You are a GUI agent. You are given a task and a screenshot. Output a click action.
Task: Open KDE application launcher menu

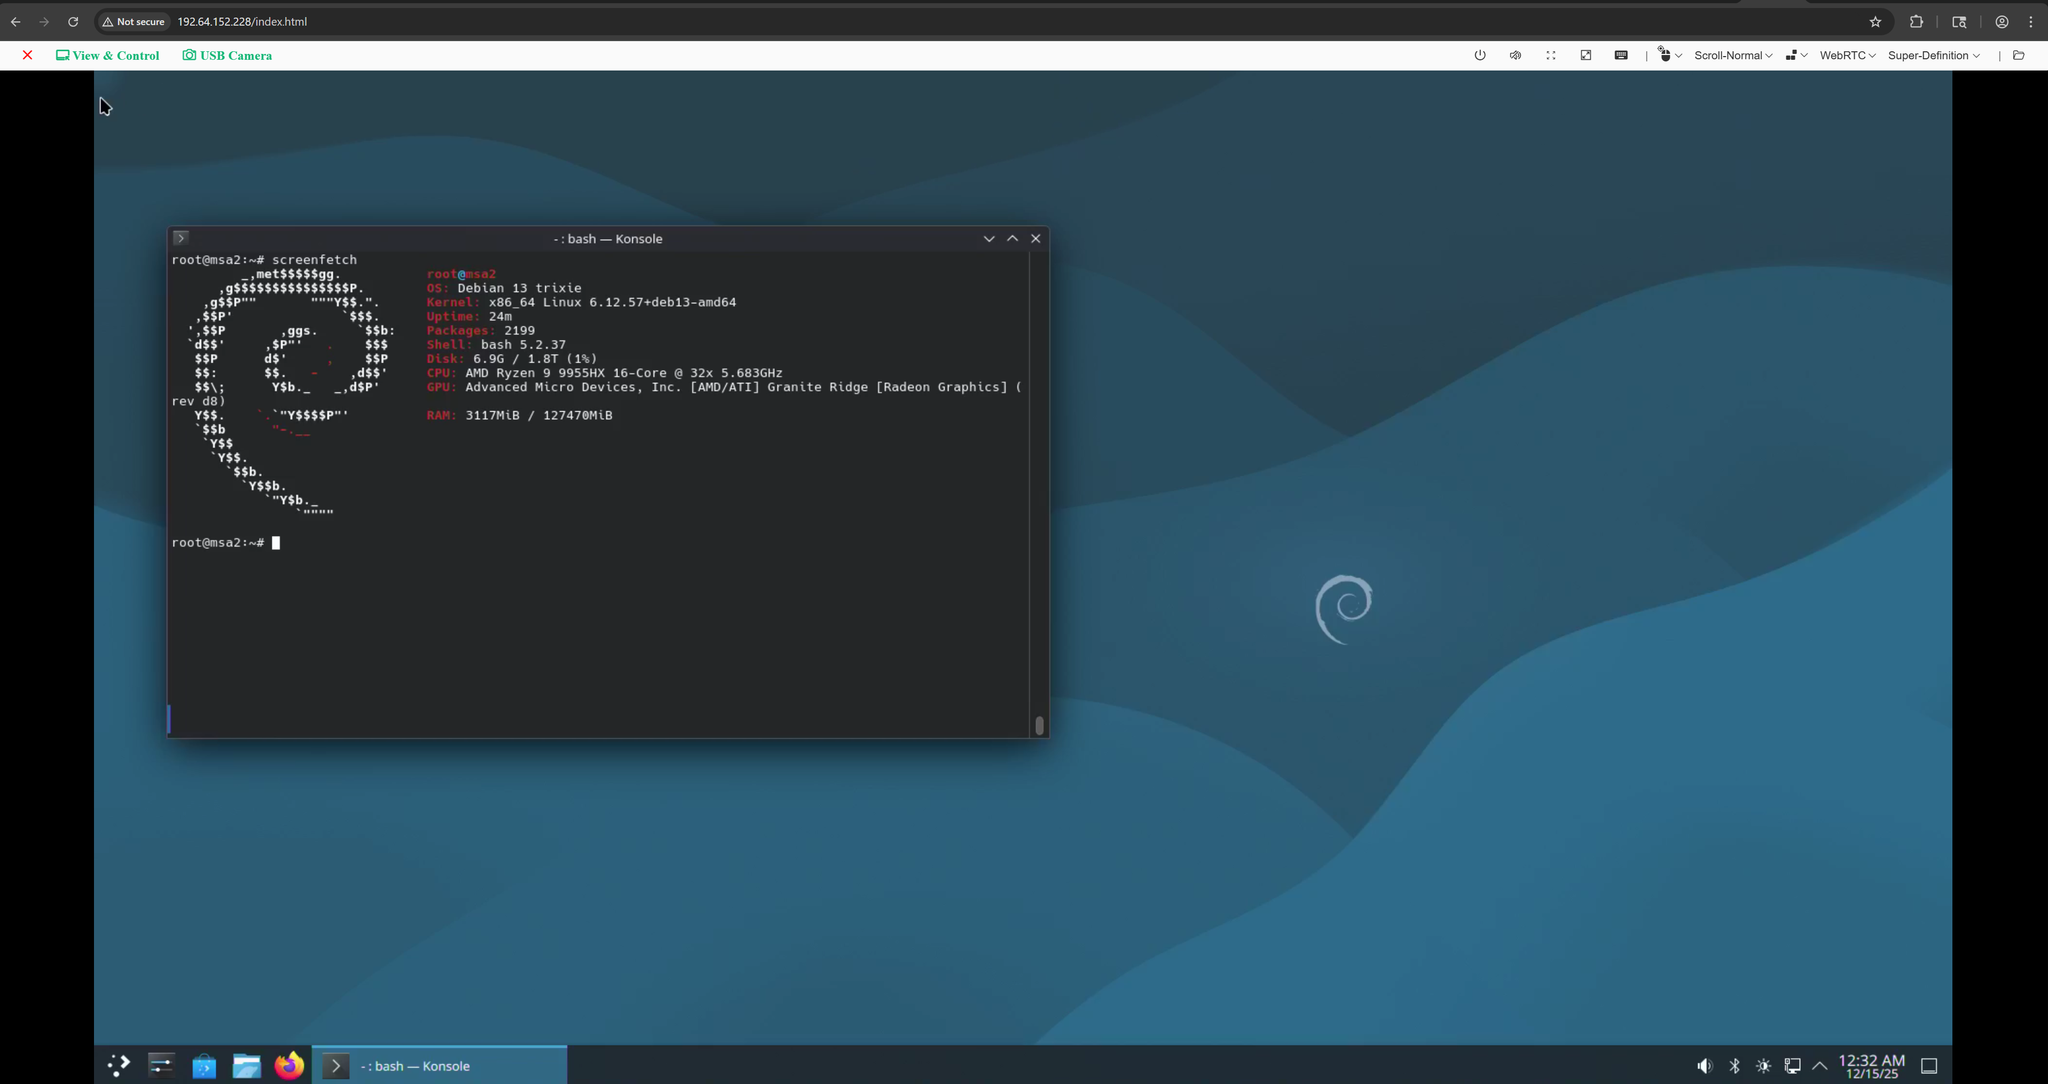[x=119, y=1066]
